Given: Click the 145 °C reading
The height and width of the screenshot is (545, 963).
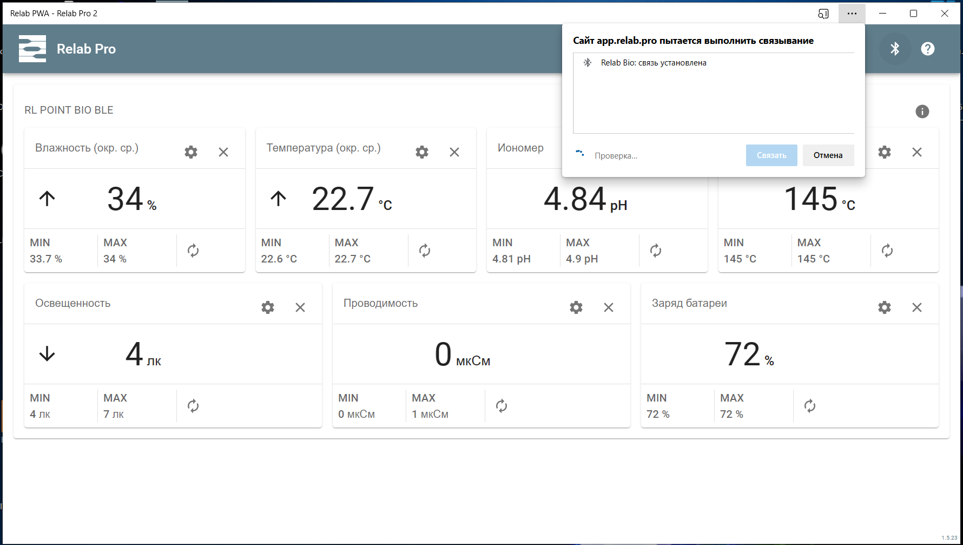Looking at the screenshot, I should [820, 199].
